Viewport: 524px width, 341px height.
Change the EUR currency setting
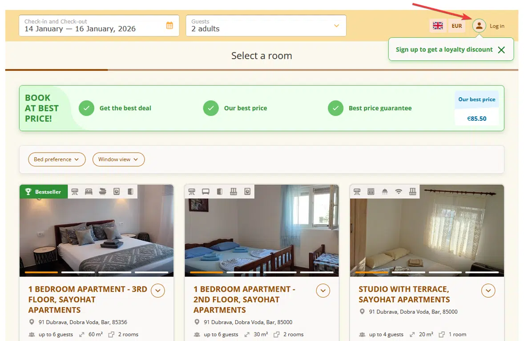(457, 26)
